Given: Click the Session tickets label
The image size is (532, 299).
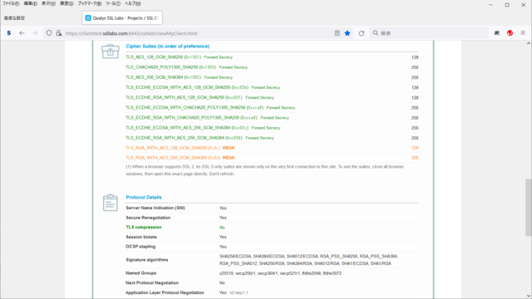Looking at the screenshot, I should [141, 237].
